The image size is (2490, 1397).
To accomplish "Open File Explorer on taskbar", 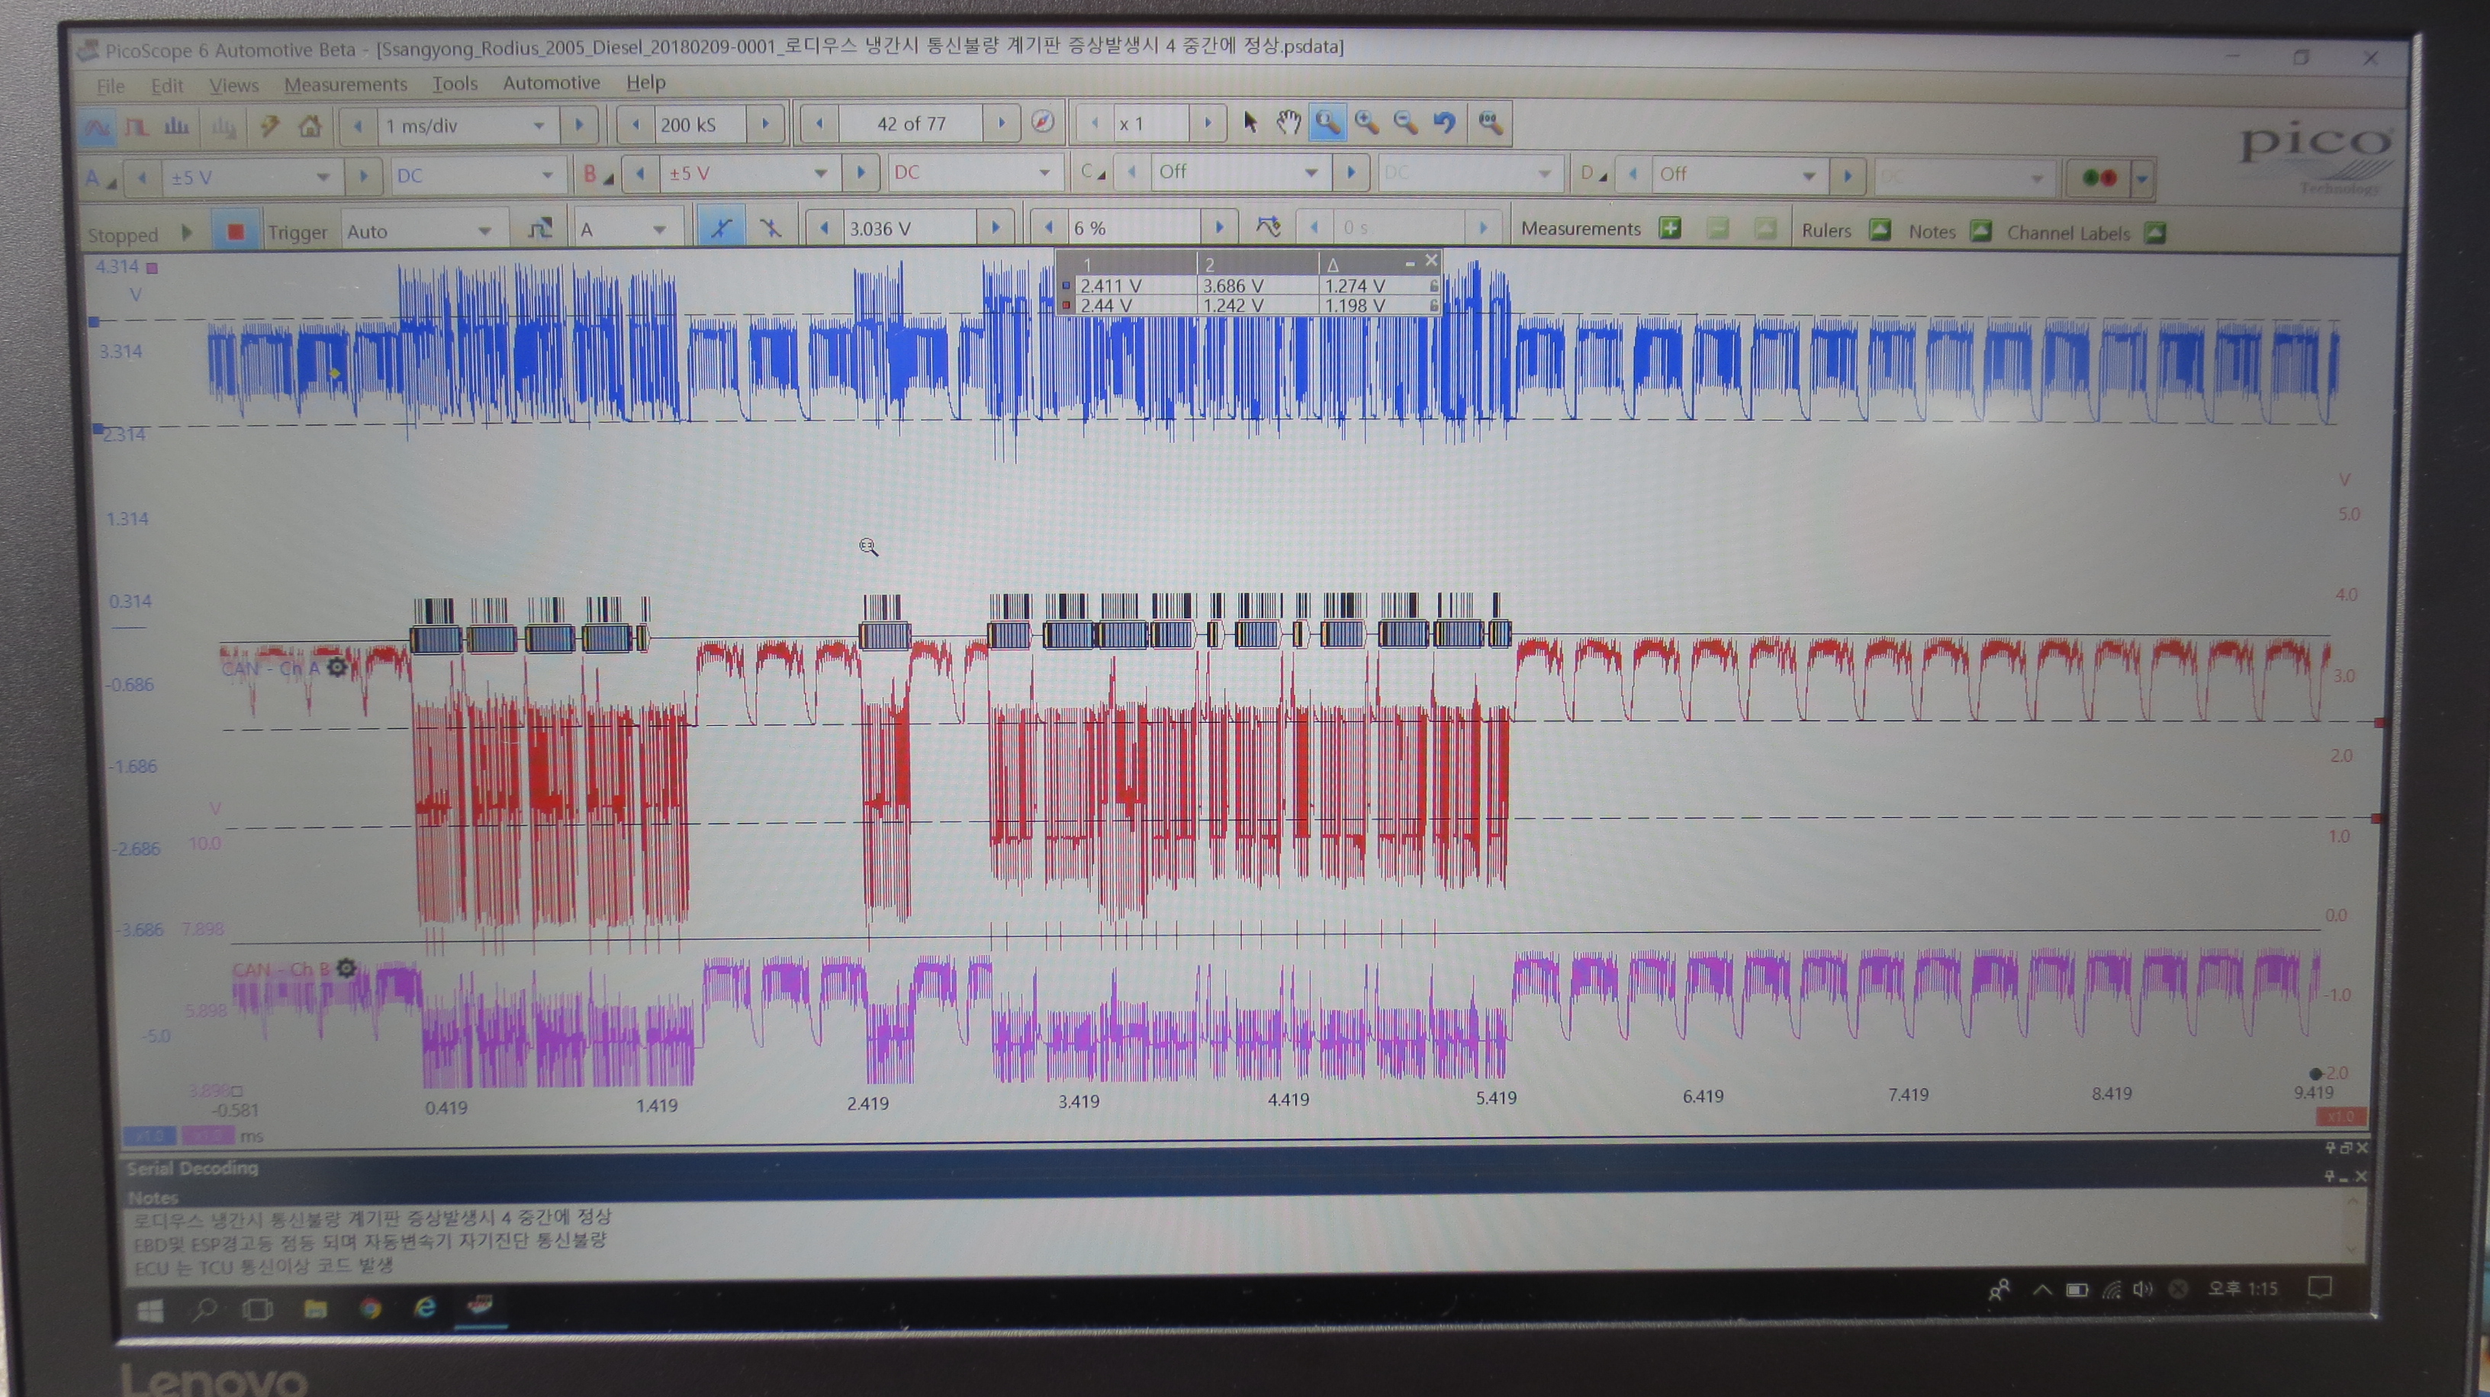I will (315, 1309).
